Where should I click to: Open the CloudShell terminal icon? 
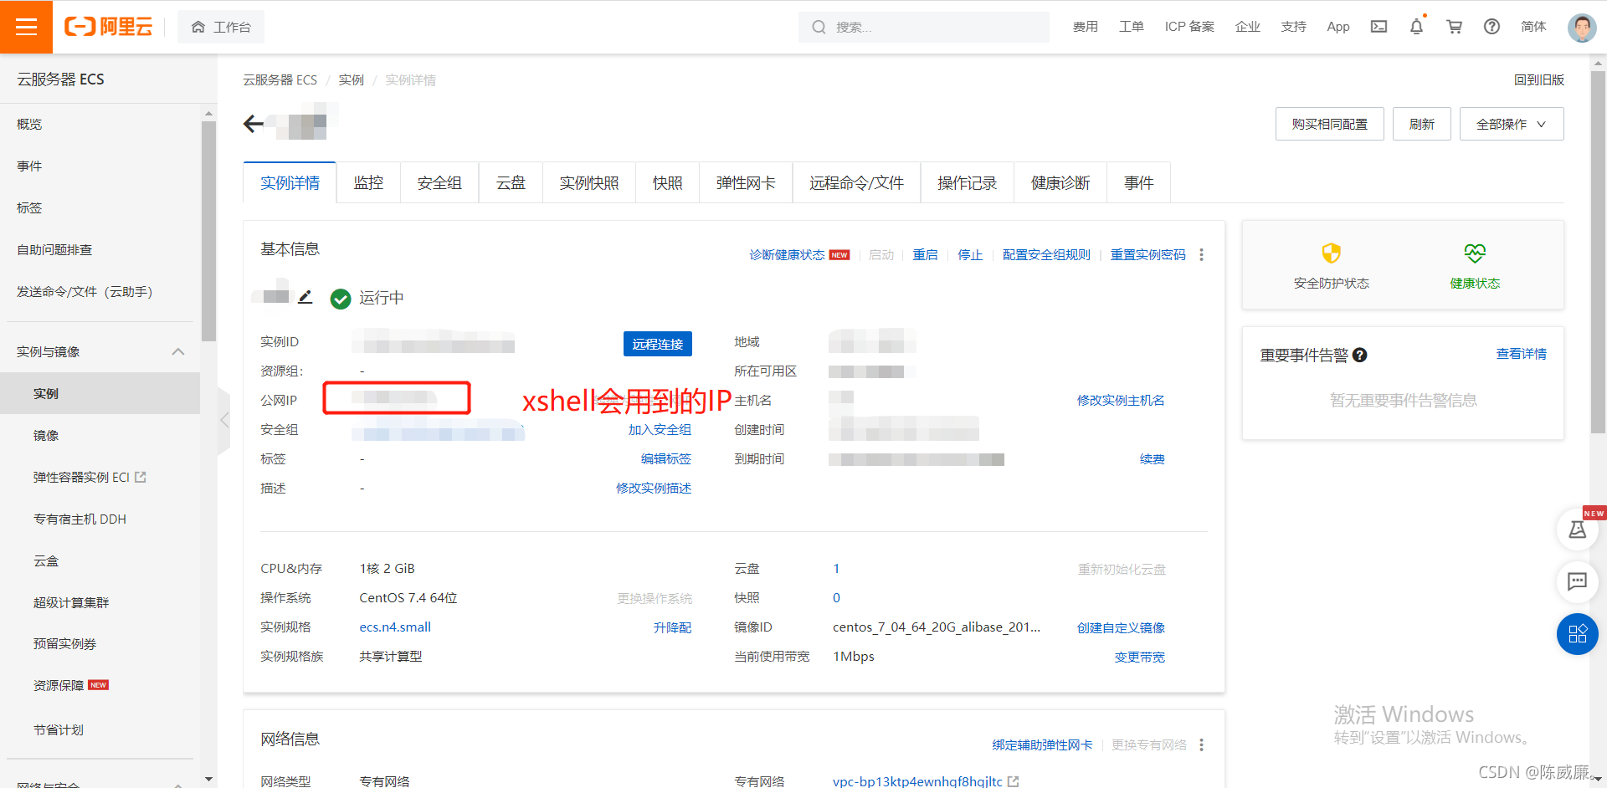[x=1379, y=26]
